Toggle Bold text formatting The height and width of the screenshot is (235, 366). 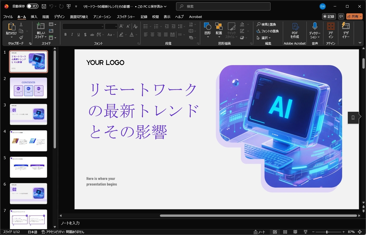click(65, 35)
